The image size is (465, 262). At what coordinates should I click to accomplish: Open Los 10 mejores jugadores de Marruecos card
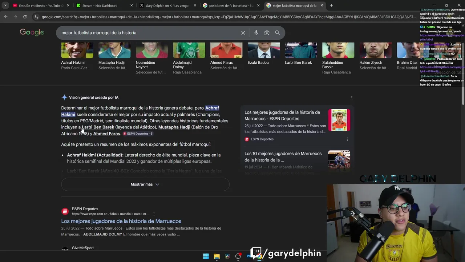click(x=283, y=156)
